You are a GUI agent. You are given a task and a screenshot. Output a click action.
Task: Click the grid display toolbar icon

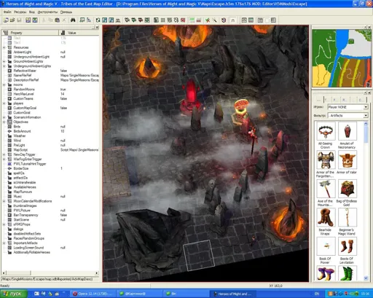[163, 20]
